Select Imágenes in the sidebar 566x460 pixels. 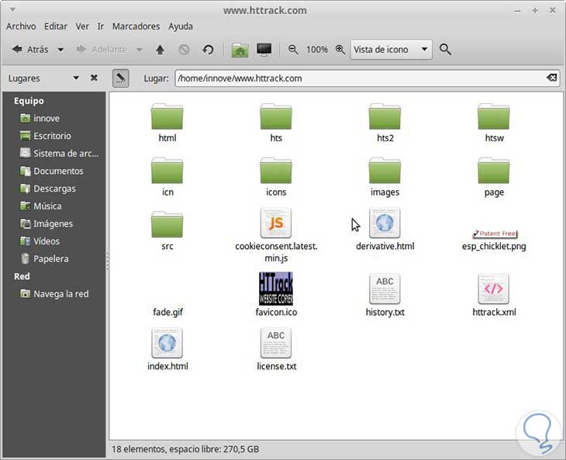click(x=54, y=223)
